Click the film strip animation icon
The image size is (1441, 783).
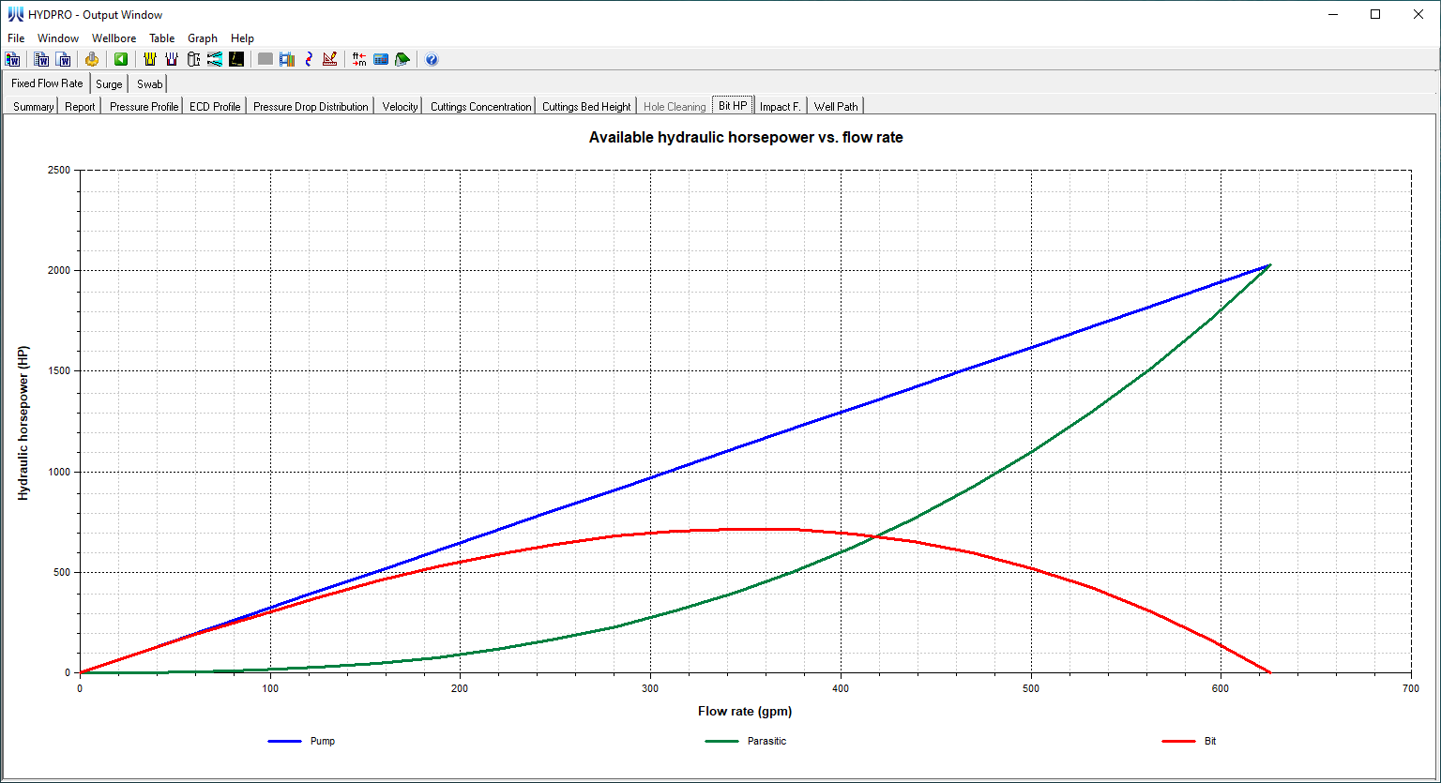click(287, 59)
